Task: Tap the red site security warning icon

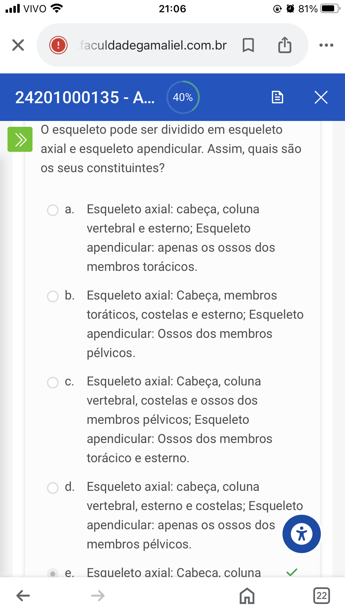Action: pyautogui.click(x=58, y=45)
